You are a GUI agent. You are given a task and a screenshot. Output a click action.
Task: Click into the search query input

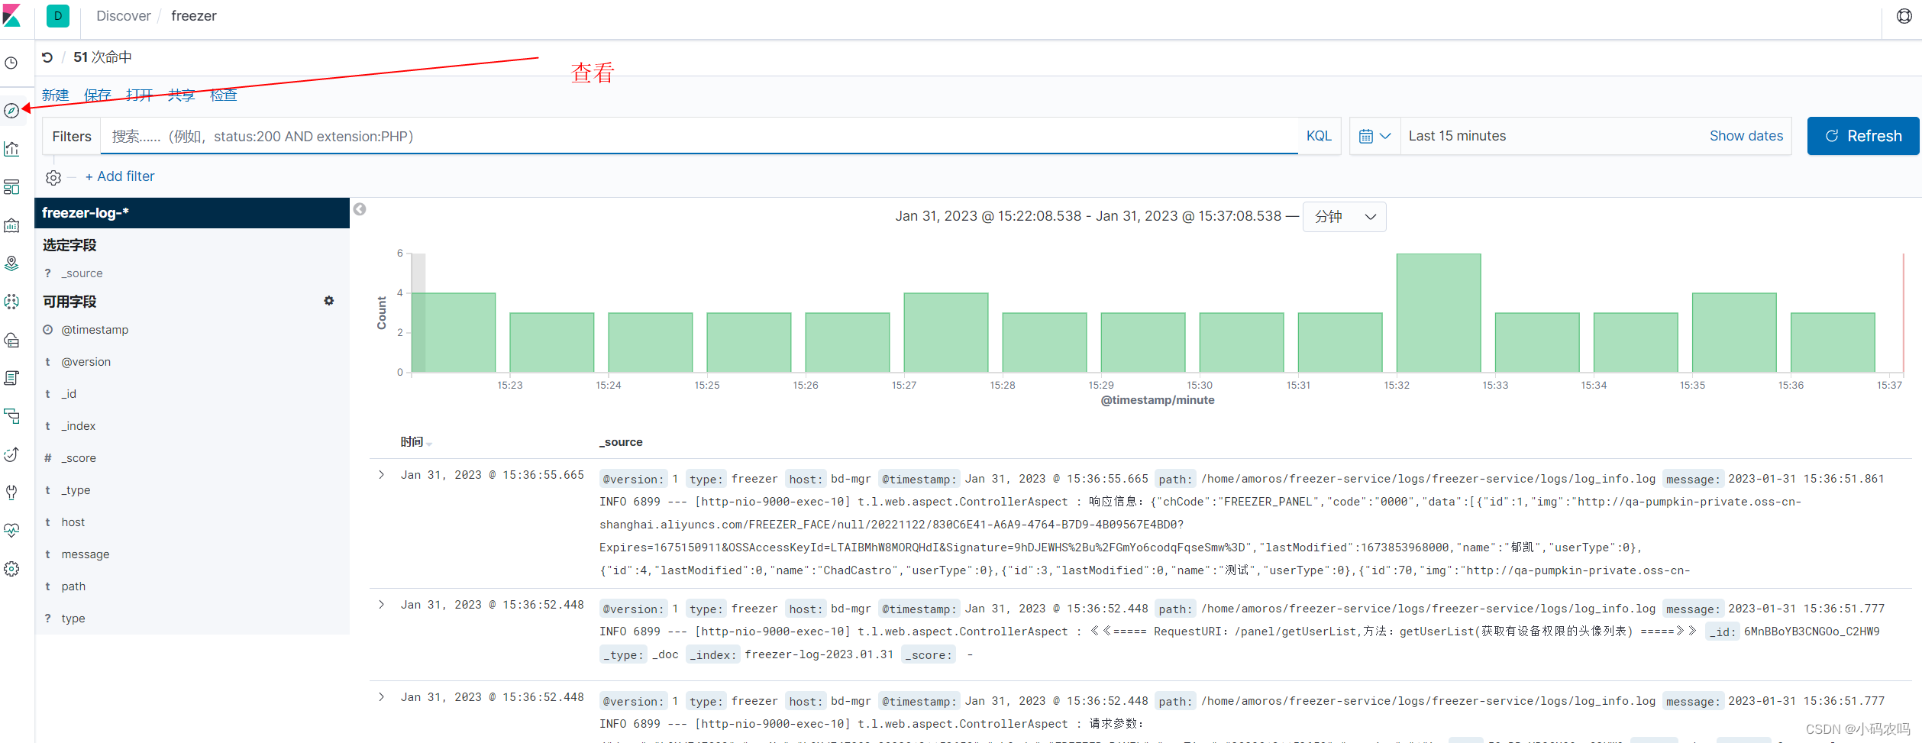click(x=699, y=136)
